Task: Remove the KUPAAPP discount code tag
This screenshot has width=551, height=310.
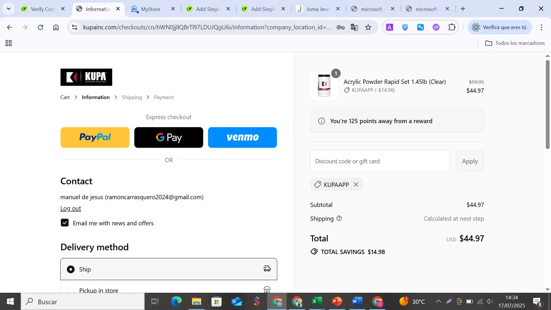Action: pos(356,184)
